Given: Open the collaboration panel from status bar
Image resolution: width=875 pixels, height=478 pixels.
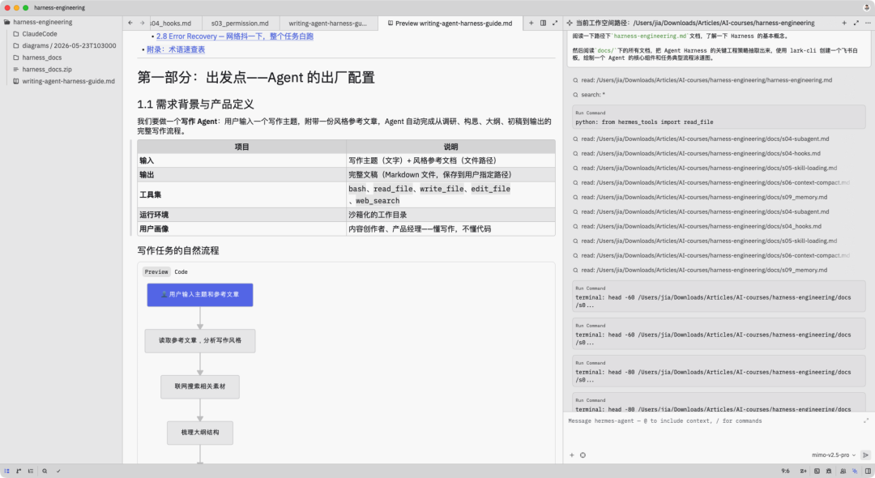Looking at the screenshot, I should [843, 471].
